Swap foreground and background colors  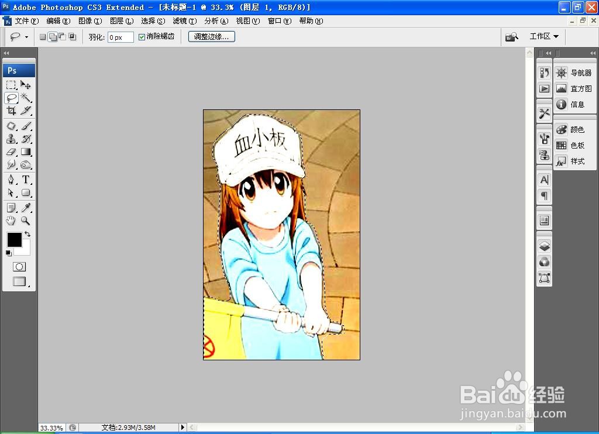click(x=27, y=234)
